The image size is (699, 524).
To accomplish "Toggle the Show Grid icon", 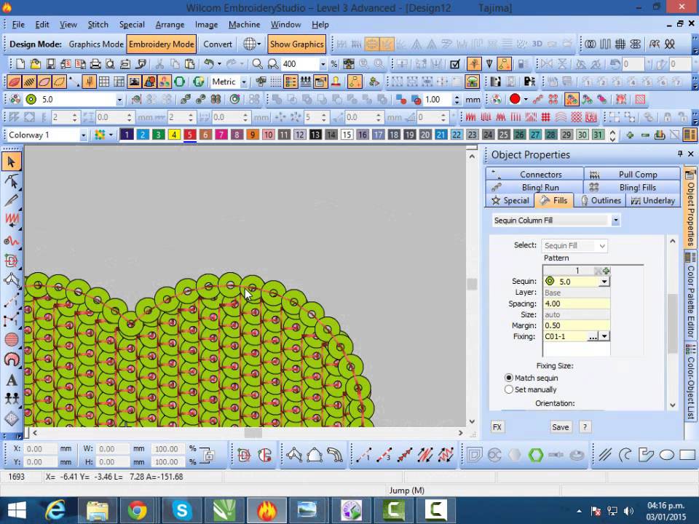I will (104, 82).
